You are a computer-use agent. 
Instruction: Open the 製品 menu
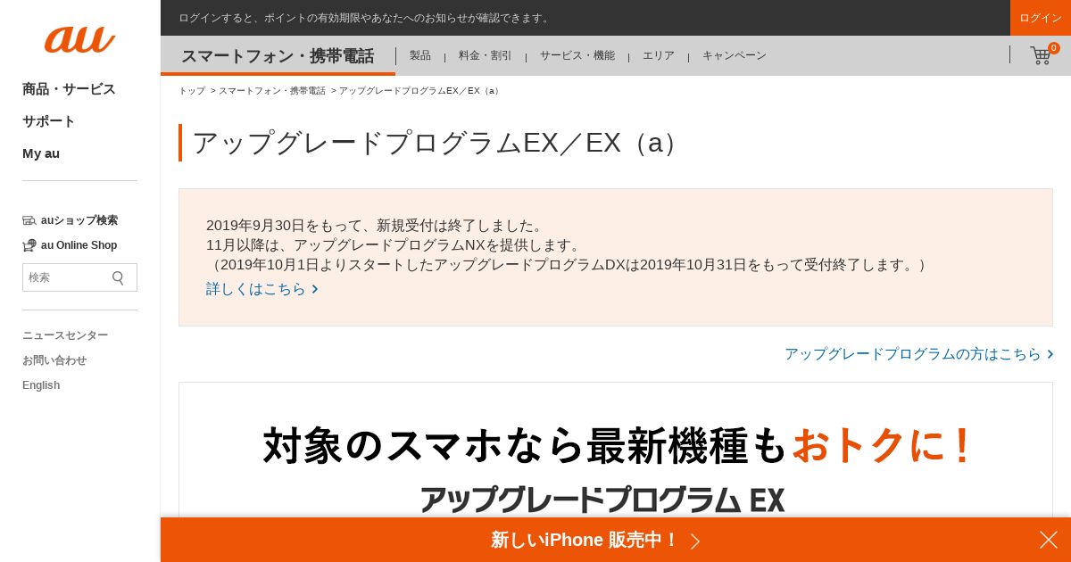pyautogui.click(x=420, y=55)
